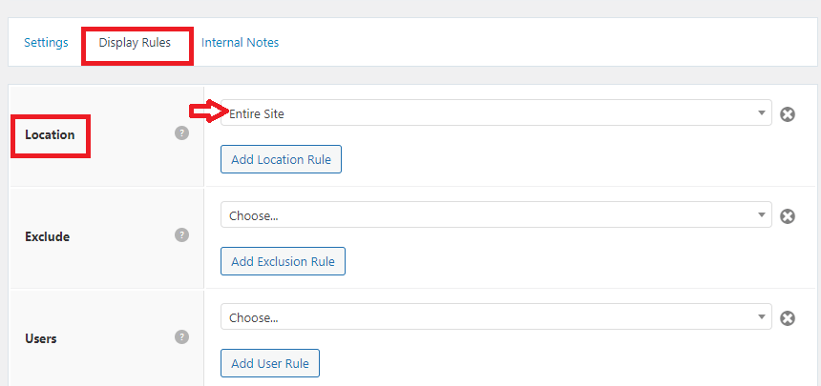The image size is (821, 386).
Task: Click the Add User Rule button
Action: (270, 363)
